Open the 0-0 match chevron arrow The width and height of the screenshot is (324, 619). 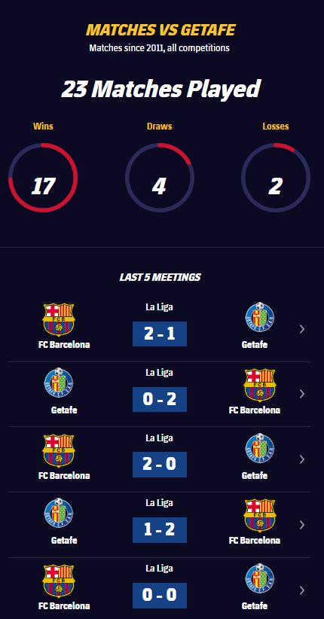pyautogui.click(x=302, y=590)
